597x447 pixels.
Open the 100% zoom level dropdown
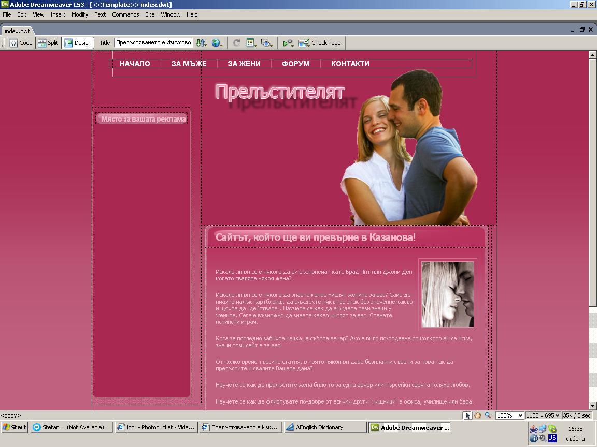tap(509, 415)
